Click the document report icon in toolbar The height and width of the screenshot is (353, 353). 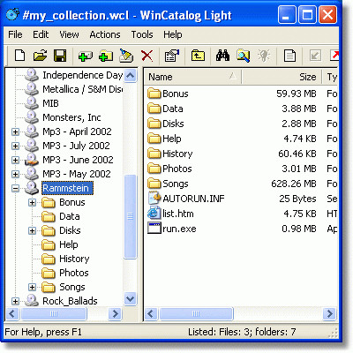(x=289, y=56)
